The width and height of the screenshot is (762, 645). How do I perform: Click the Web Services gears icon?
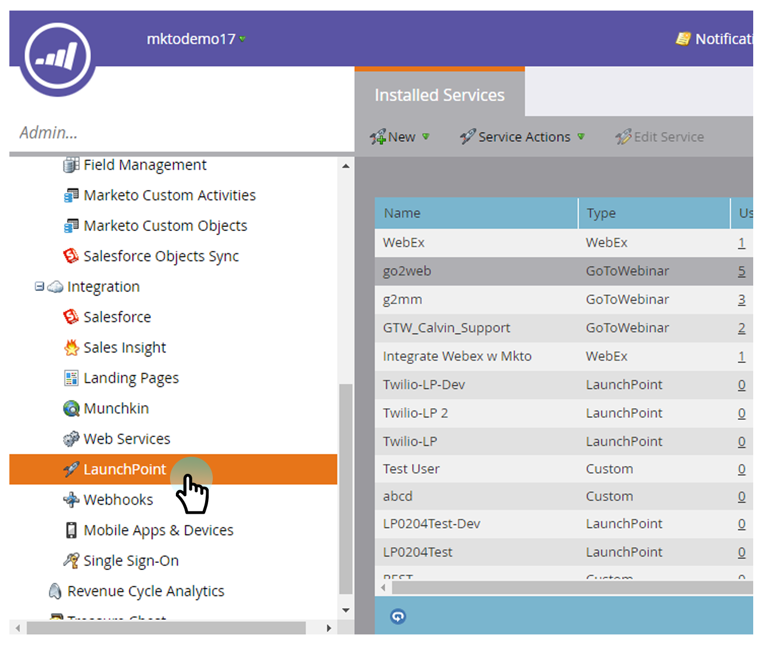(x=71, y=439)
